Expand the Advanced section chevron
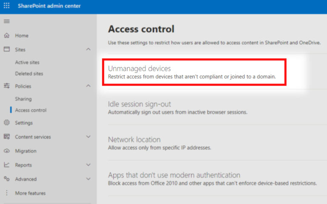The height and width of the screenshot is (204, 327). tap(88, 179)
